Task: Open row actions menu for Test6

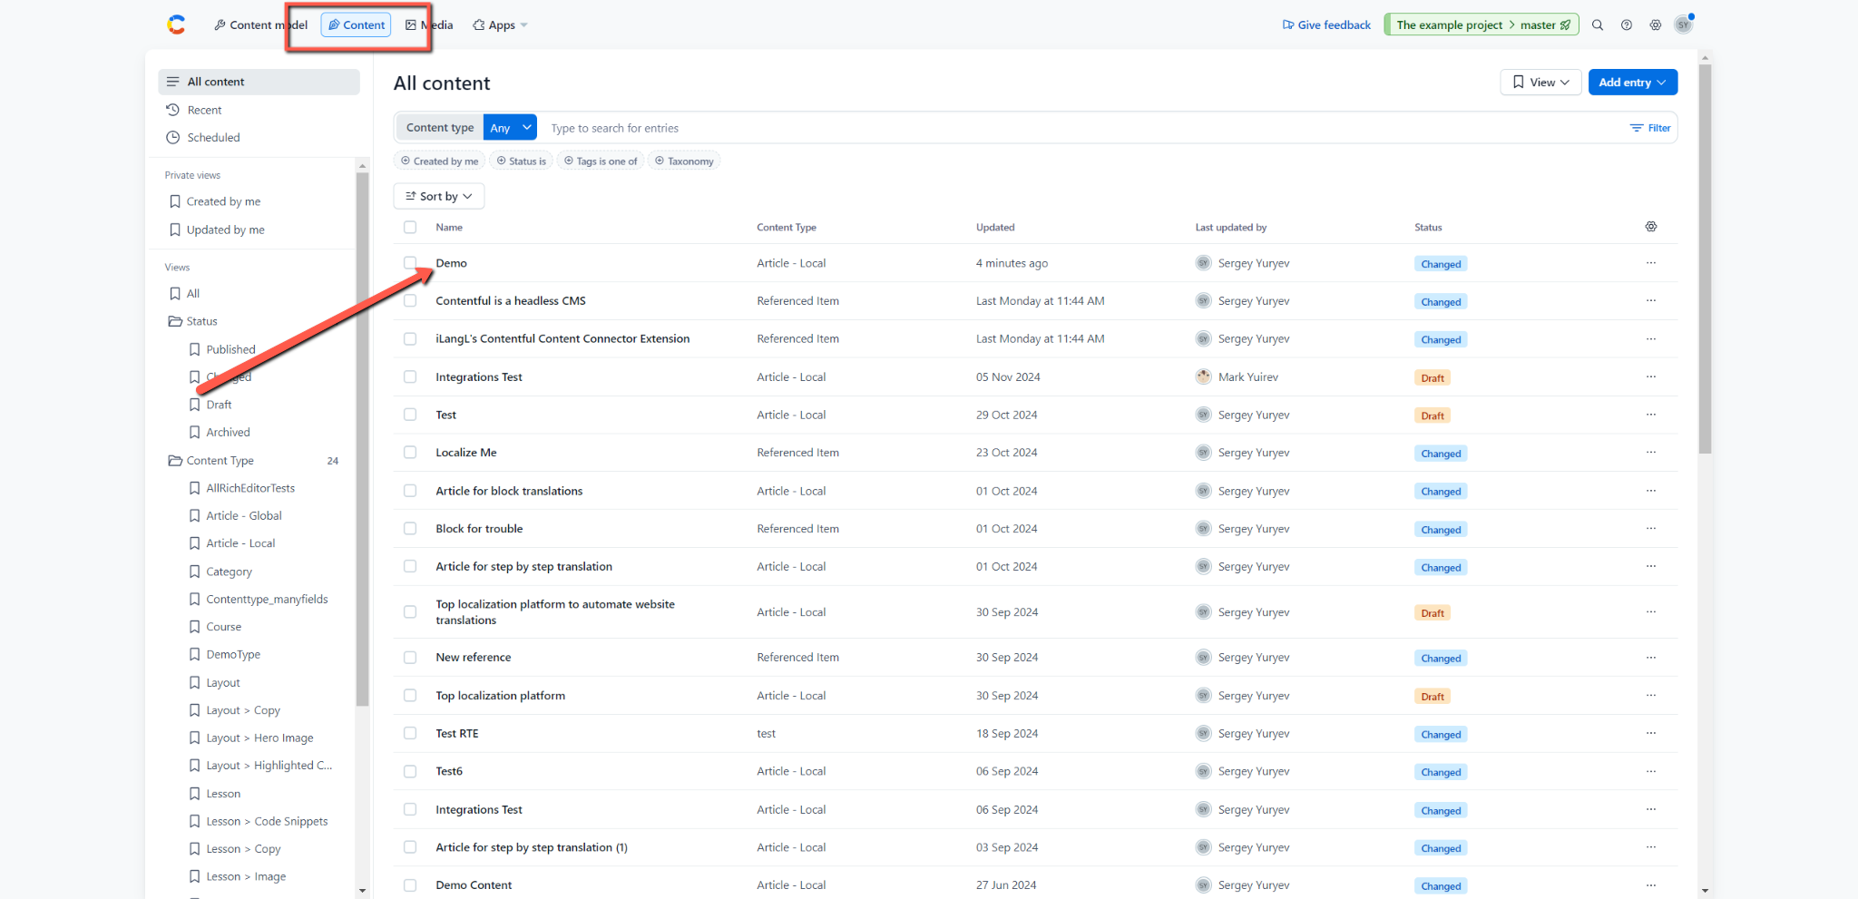Action: tap(1651, 771)
